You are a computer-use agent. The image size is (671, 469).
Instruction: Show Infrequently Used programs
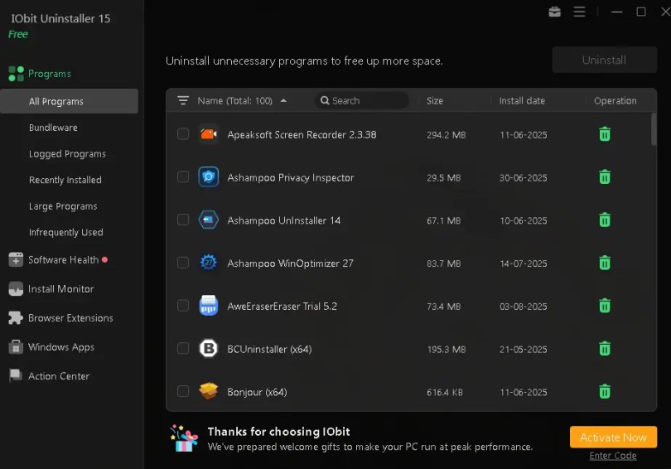[x=66, y=232]
